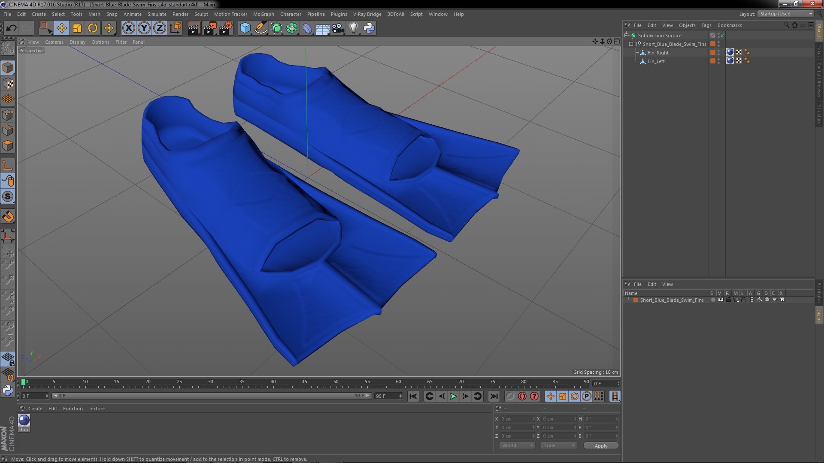This screenshot has width=824, height=463.
Task: Click the Scale tool icon
Action: coord(77,28)
